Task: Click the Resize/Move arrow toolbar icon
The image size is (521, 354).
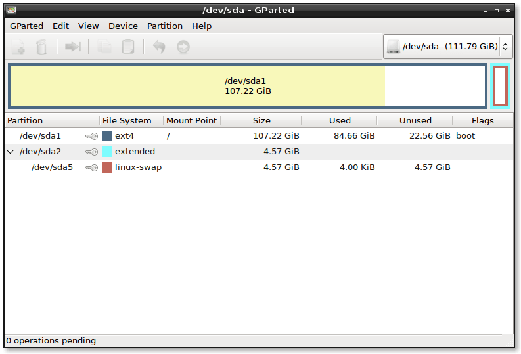Action: (73, 47)
